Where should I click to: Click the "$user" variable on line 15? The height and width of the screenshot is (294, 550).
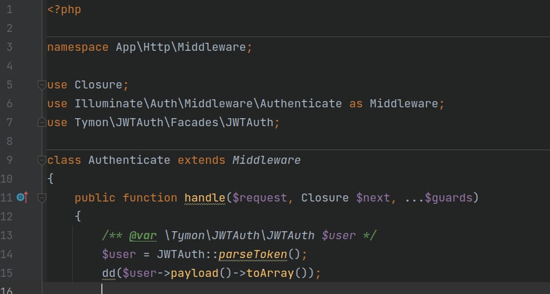point(140,273)
